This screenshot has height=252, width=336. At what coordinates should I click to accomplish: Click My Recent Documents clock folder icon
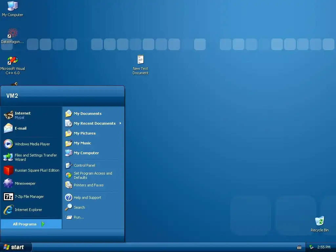tap(69, 123)
